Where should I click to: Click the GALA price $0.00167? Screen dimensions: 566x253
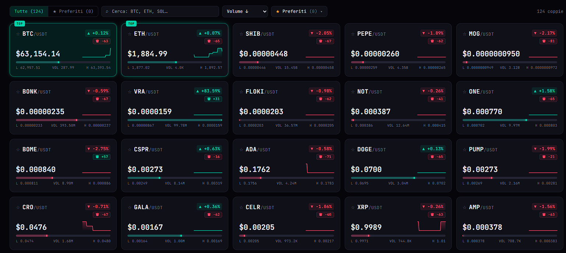145,227
